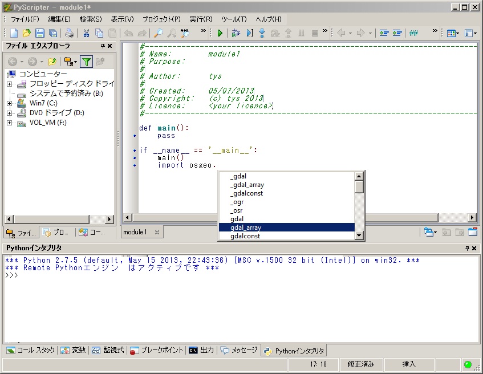Click the Print toolbar icon

69,33
